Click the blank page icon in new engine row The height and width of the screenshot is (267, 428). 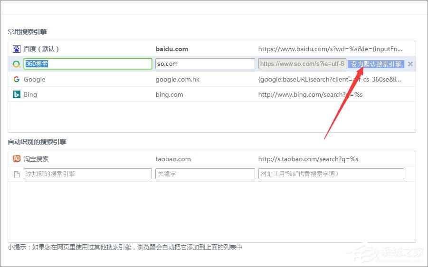(x=17, y=174)
